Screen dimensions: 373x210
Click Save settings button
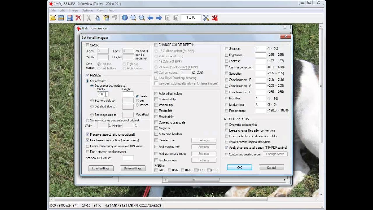(133, 168)
